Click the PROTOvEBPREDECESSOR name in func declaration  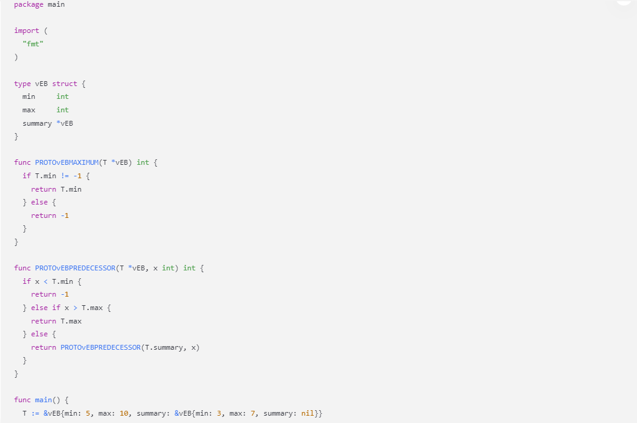coord(75,268)
